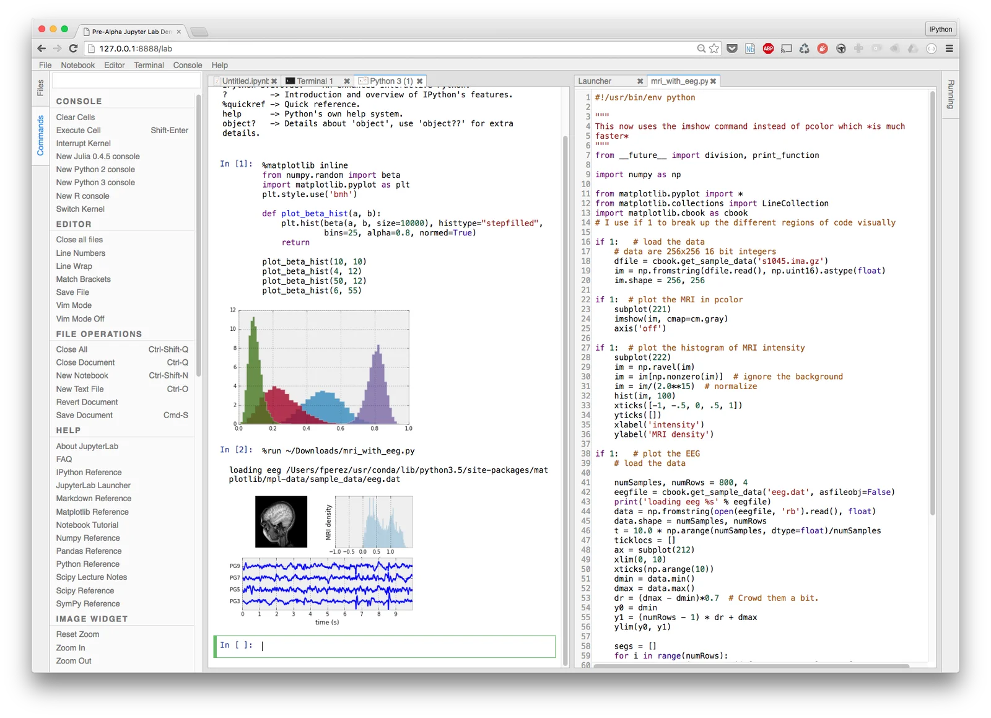
Task: Click the red ABP extension icon
Action: point(768,48)
